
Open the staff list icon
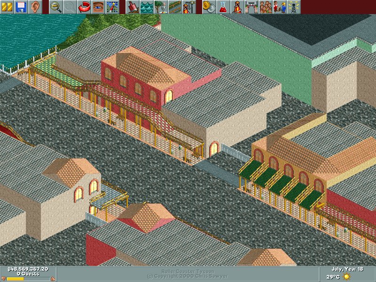280,7
